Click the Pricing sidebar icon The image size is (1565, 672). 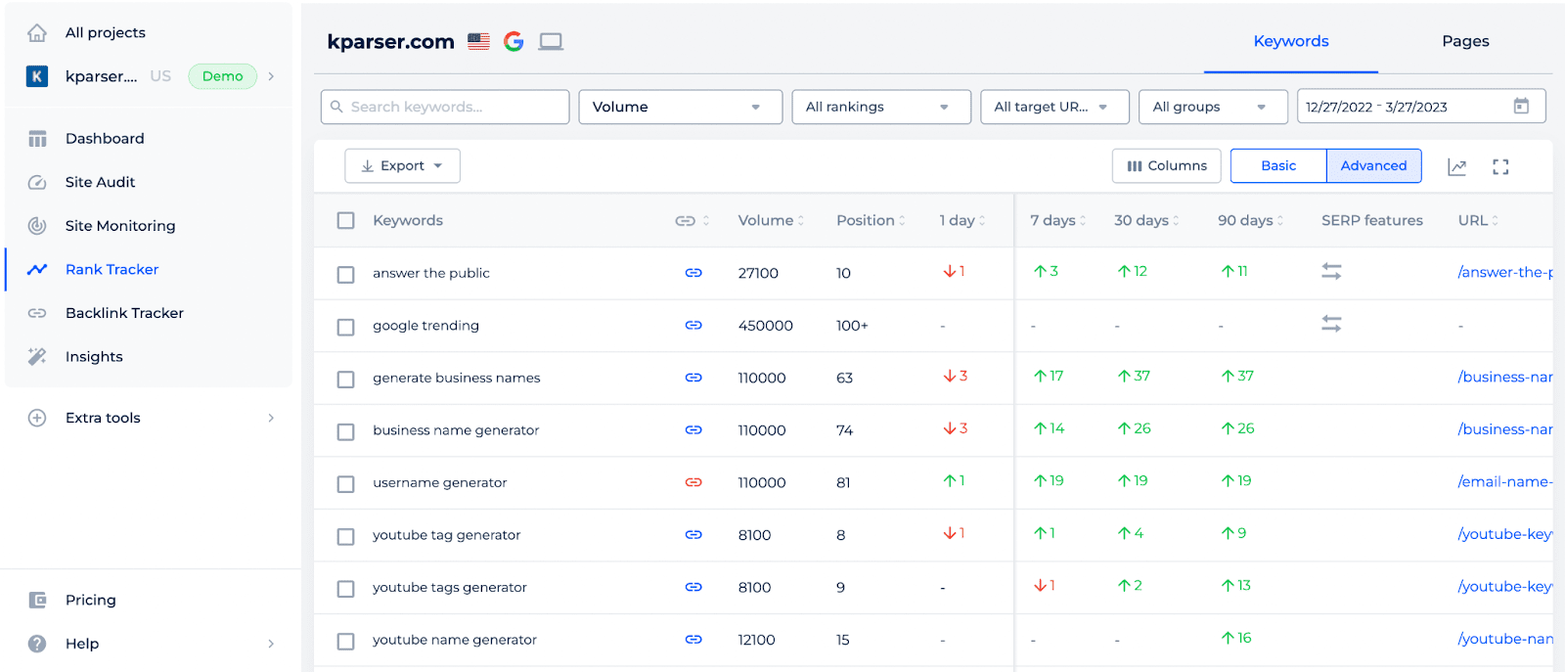pos(37,600)
